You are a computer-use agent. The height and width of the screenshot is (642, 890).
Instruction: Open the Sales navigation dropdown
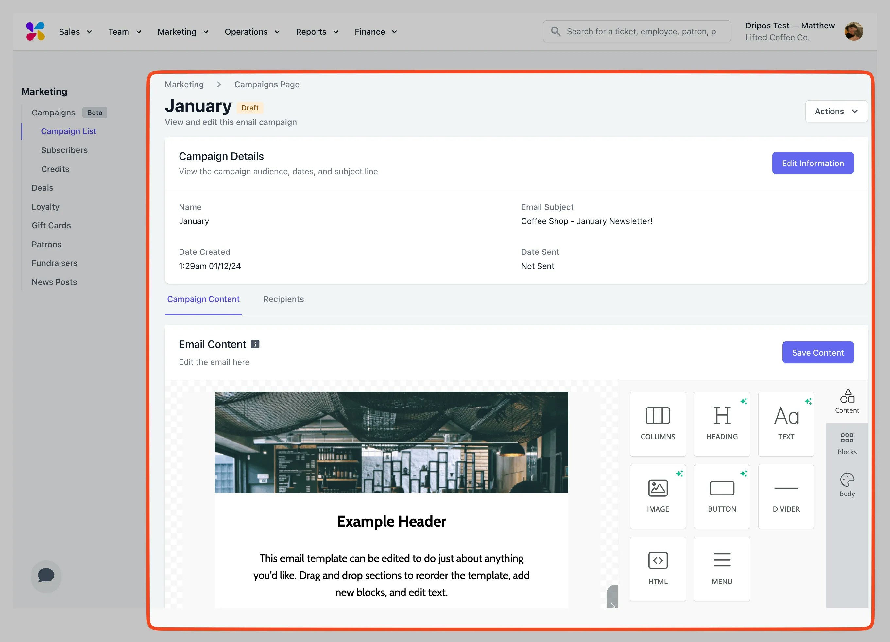click(75, 32)
